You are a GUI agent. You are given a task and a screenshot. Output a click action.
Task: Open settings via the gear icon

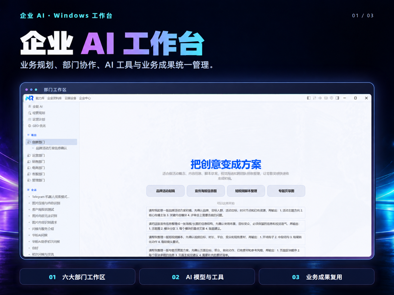(331, 98)
